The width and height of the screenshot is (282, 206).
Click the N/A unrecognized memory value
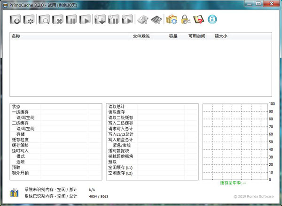tap(92, 190)
